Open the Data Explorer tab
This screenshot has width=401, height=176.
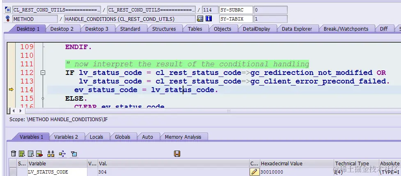click(x=297, y=29)
